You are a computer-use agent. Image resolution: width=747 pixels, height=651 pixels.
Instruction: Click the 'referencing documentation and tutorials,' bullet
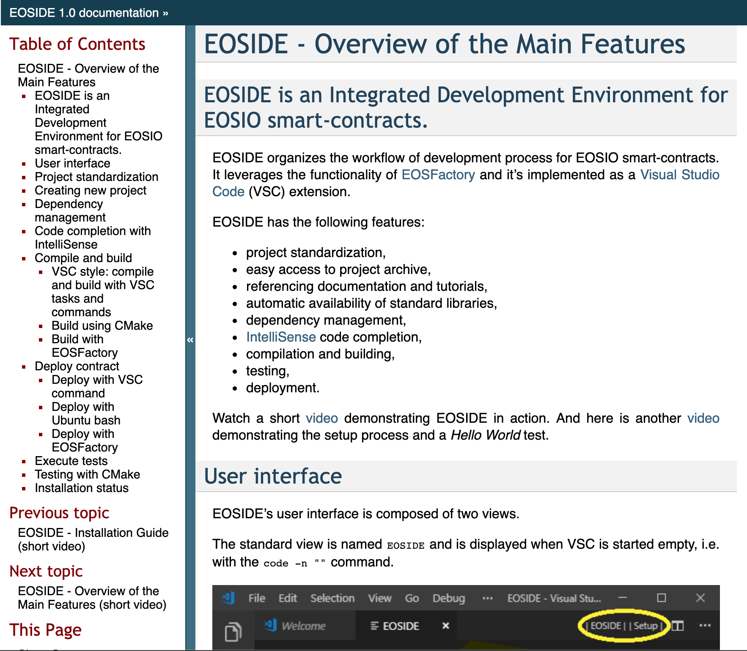(x=367, y=286)
